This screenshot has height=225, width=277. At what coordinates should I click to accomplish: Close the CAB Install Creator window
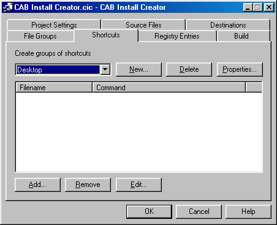click(269, 7)
